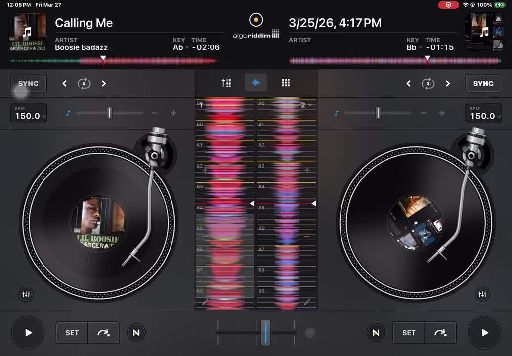Edit right waveform beat grid pencil
512x356 pixels.
(307, 302)
